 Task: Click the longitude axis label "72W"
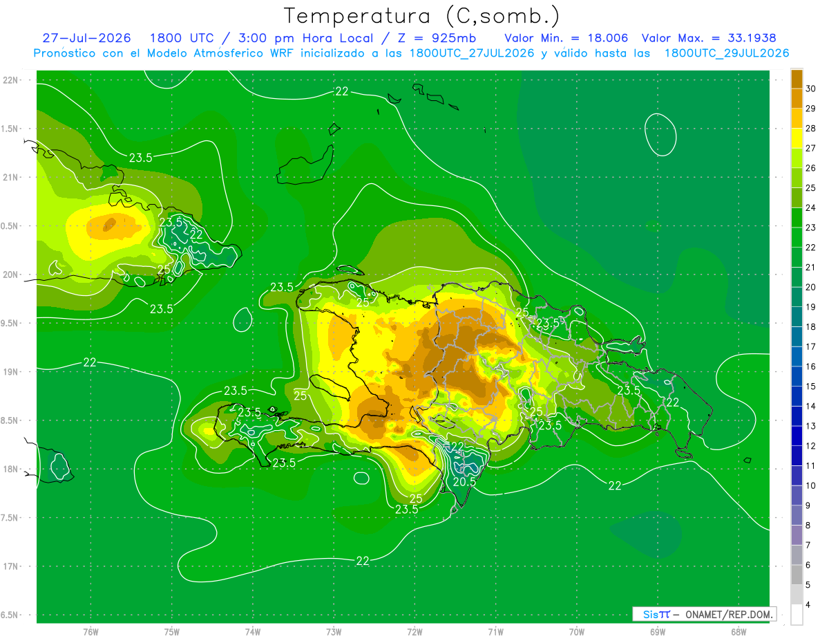pyautogui.click(x=414, y=632)
